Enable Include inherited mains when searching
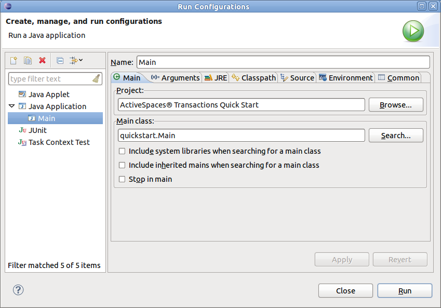 pyautogui.click(x=122, y=165)
